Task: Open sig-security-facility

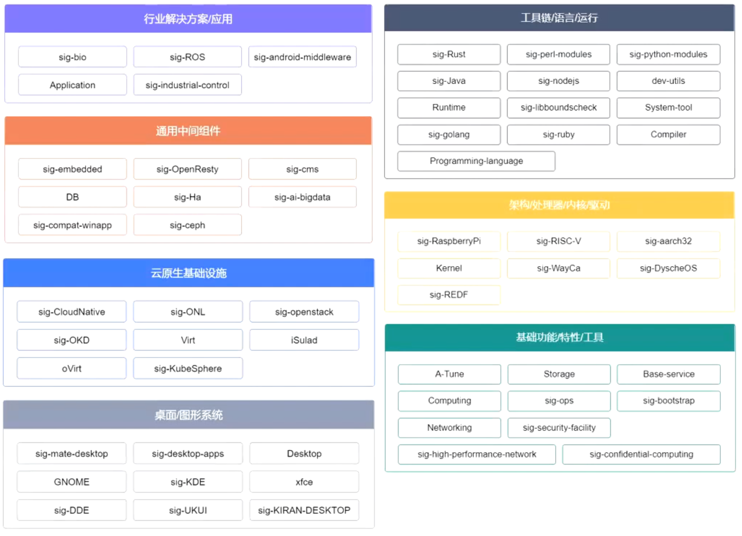Action: 559,428
